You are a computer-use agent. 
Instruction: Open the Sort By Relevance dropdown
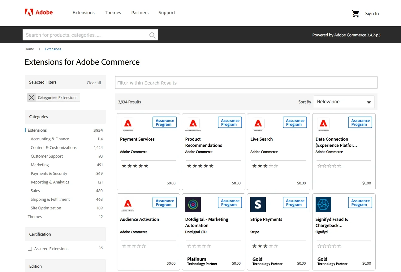[x=344, y=102]
